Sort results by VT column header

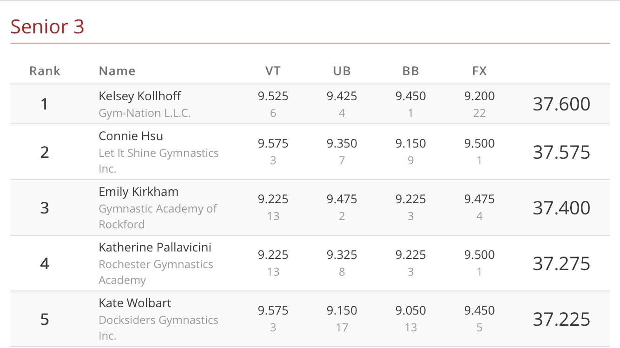pyautogui.click(x=273, y=71)
